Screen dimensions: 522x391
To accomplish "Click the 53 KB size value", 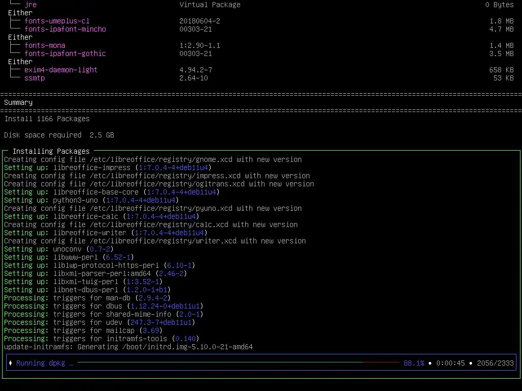I will [503, 78].
